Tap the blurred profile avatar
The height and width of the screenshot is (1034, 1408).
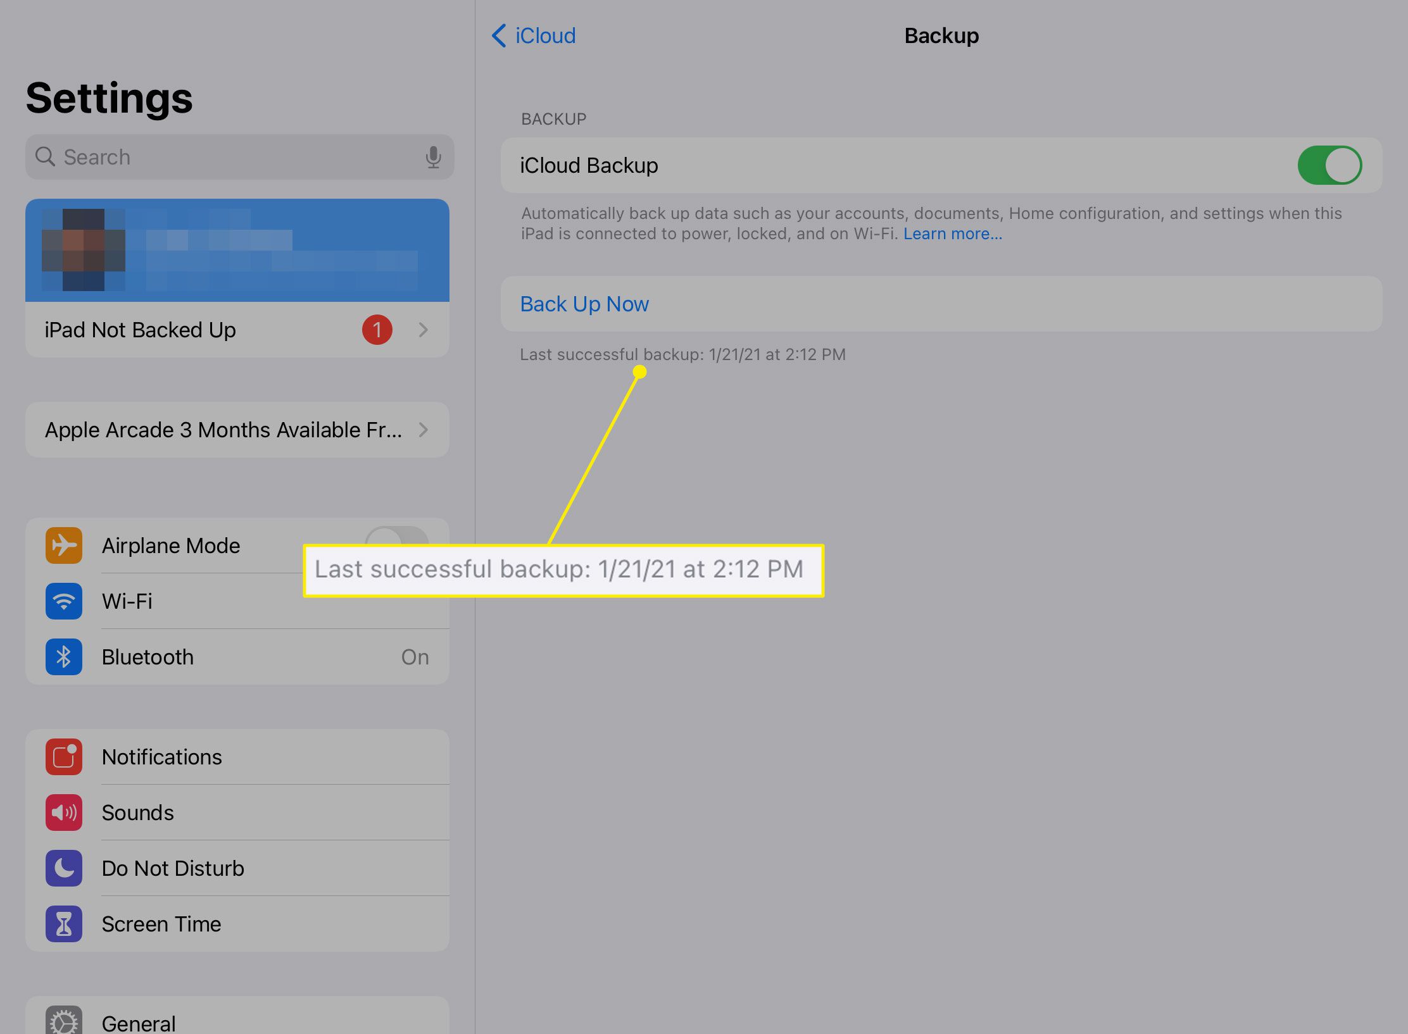tap(84, 250)
